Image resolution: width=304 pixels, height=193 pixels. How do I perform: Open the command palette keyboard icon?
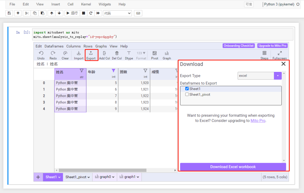tap(138, 13)
